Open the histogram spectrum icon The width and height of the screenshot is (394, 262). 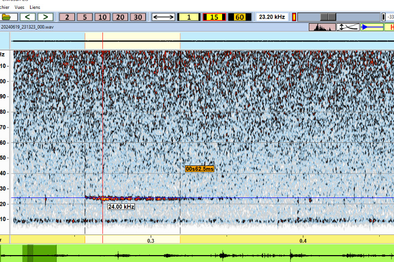[x=322, y=27]
